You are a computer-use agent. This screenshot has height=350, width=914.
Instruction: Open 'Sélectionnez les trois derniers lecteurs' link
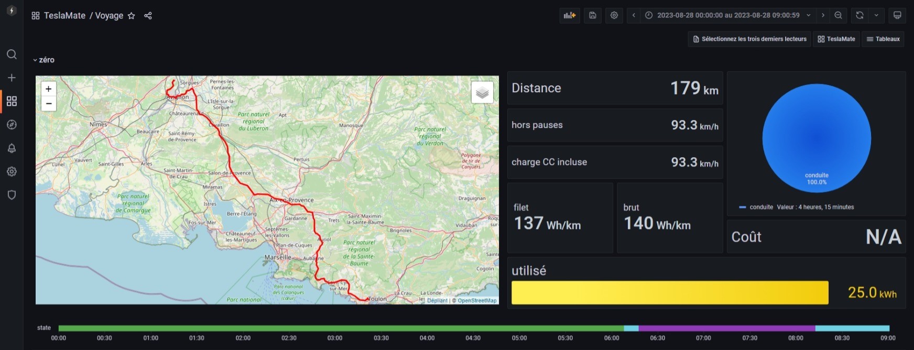click(749, 39)
